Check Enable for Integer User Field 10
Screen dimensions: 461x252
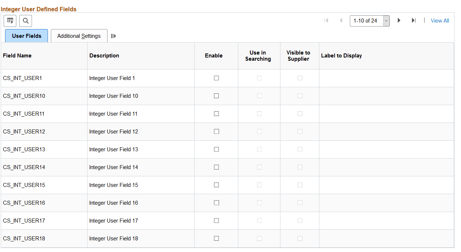pos(216,96)
